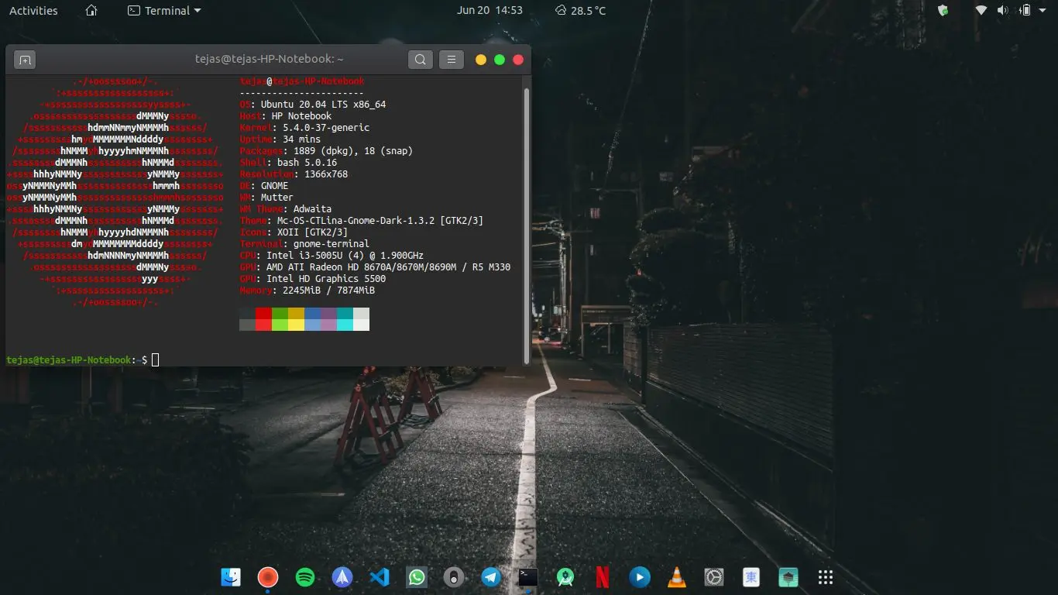
Task: Close the terminal with the red button
Action: coord(518,60)
